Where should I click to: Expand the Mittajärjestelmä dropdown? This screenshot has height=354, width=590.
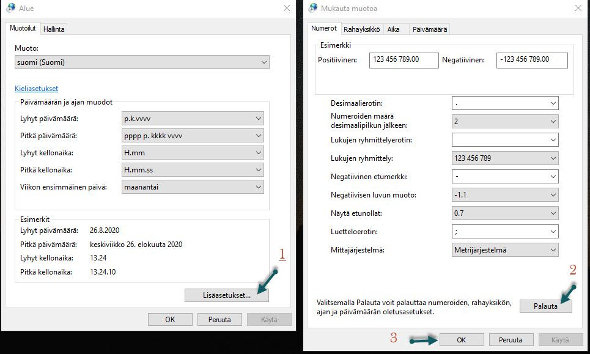[505, 250]
